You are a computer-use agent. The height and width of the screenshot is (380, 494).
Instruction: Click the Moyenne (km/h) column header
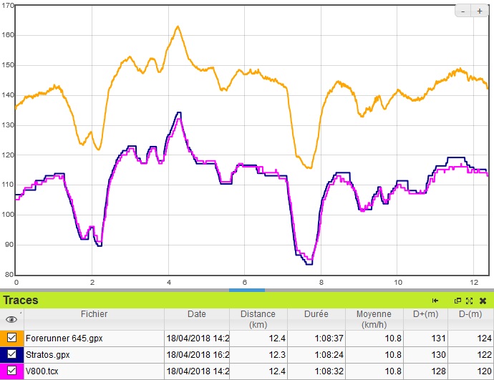tap(374, 319)
